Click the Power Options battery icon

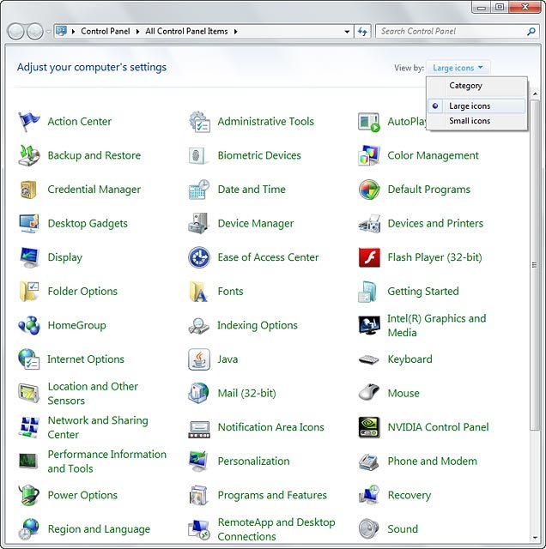click(28, 495)
